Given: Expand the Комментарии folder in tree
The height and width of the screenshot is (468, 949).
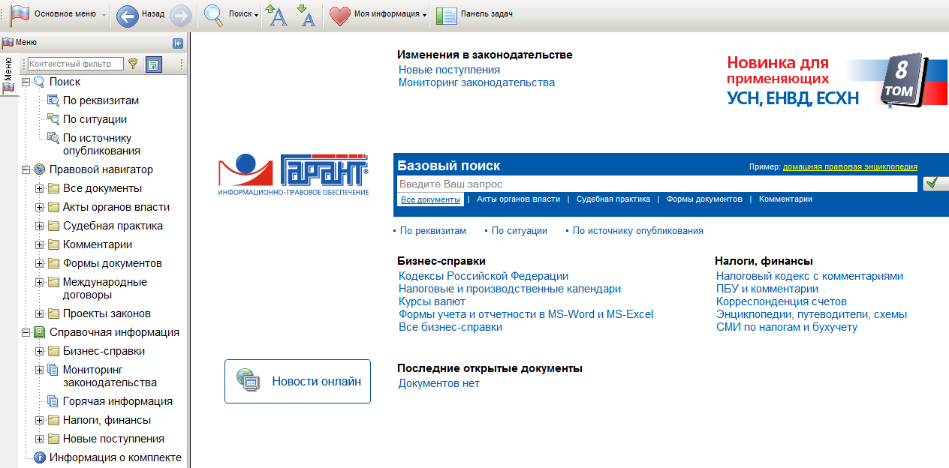Looking at the screenshot, I should point(39,244).
